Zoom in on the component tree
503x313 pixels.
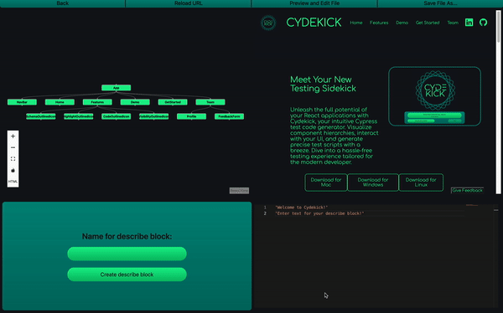point(13,136)
